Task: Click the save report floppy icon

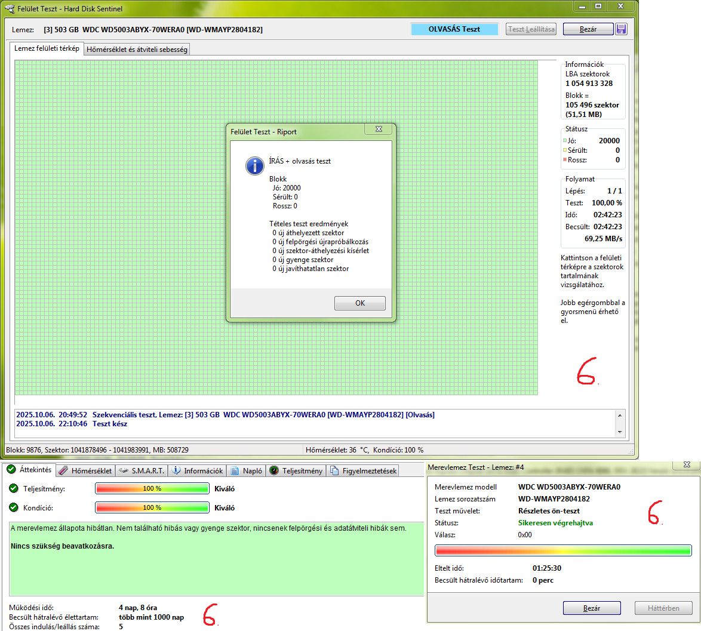Action: point(621,29)
